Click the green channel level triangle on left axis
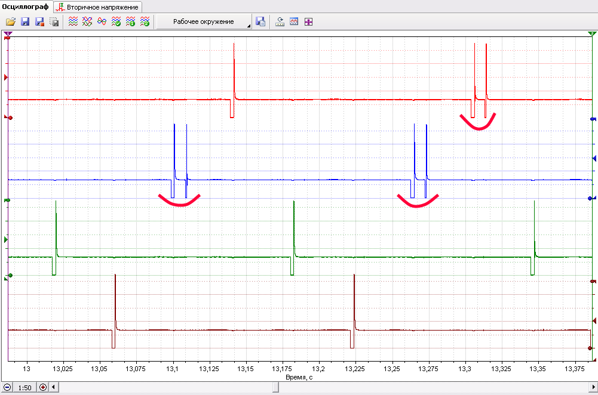This screenshot has width=598, height=395. [6, 240]
